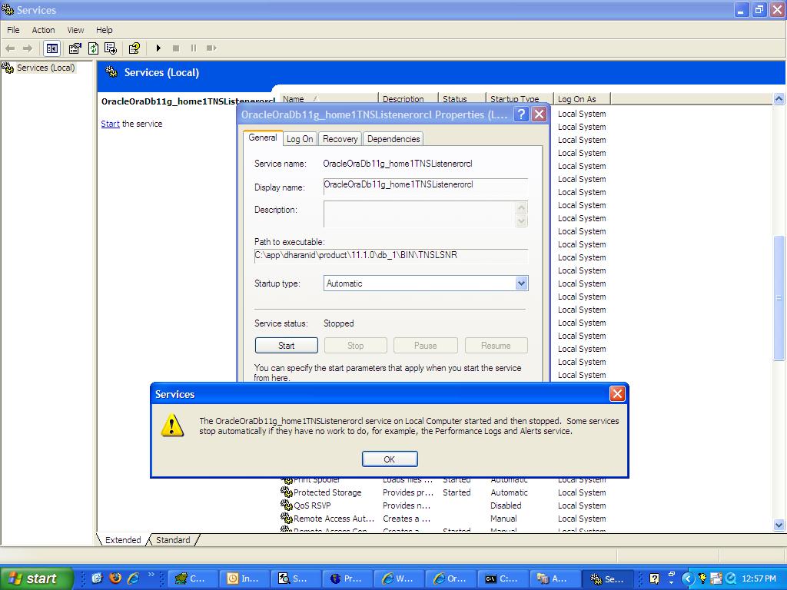Click the Help toolbar icon with question mark
This screenshot has width=787, height=590.
pos(134,48)
